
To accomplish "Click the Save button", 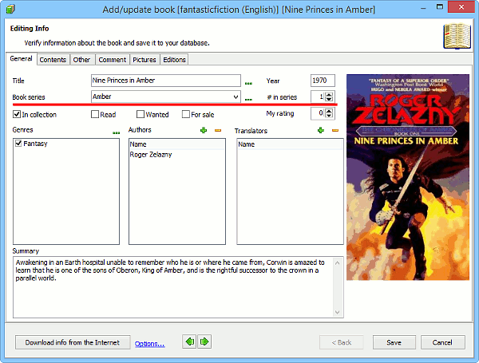I will point(394,342).
